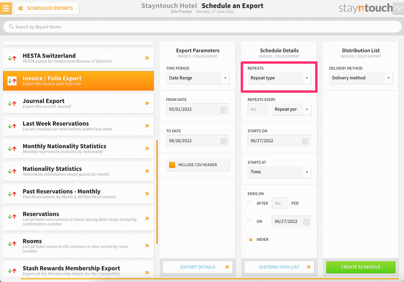Open the Delivery method dropdown
Image resolution: width=404 pixels, height=282 pixels.
pyautogui.click(x=361, y=78)
